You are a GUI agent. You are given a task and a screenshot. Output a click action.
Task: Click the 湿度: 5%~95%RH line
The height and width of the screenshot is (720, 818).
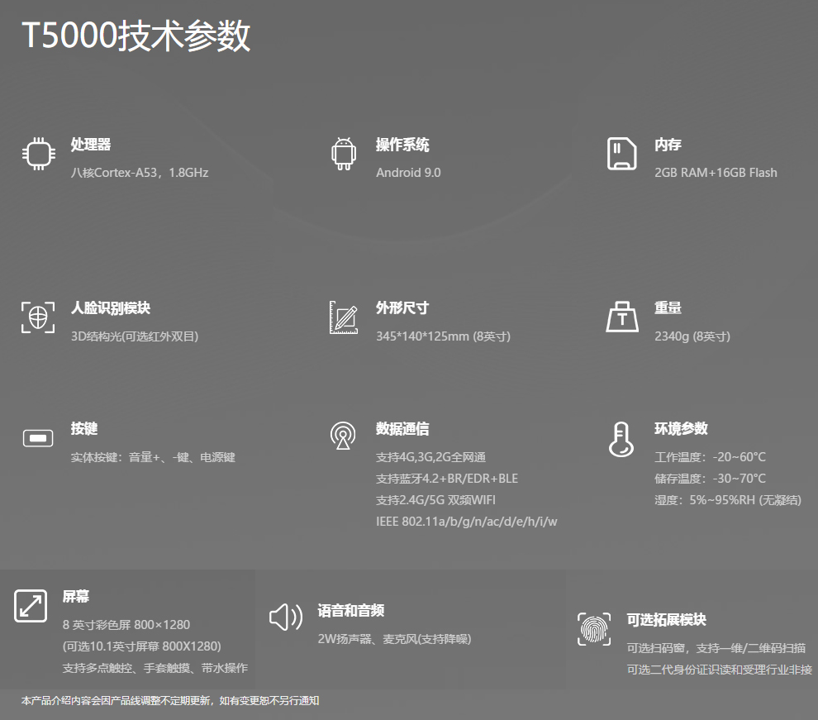(x=728, y=500)
